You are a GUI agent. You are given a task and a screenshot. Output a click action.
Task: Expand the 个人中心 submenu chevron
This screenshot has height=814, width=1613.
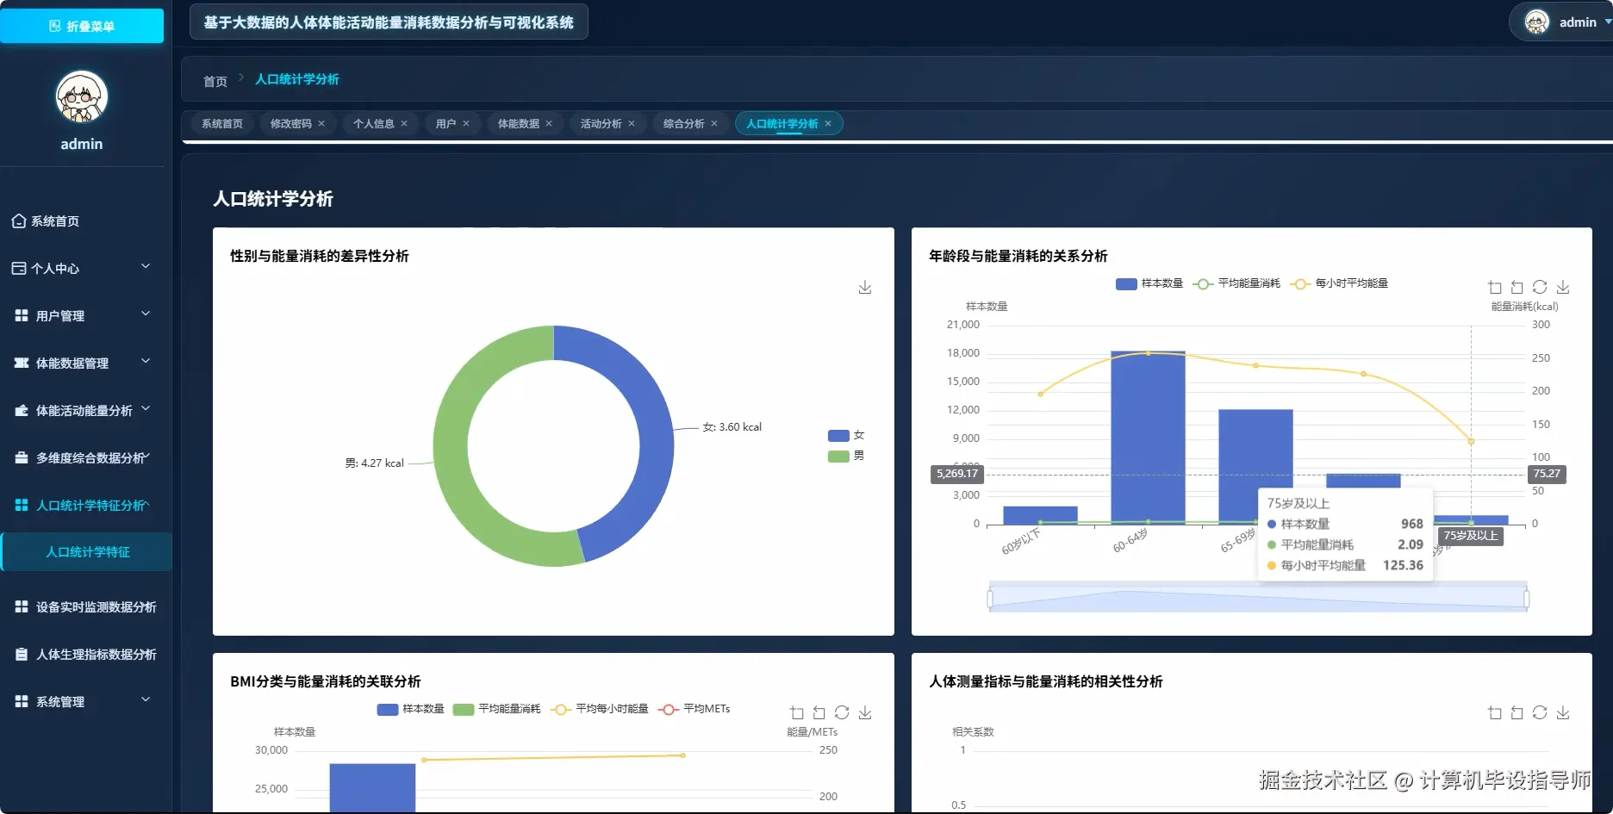pos(146,267)
